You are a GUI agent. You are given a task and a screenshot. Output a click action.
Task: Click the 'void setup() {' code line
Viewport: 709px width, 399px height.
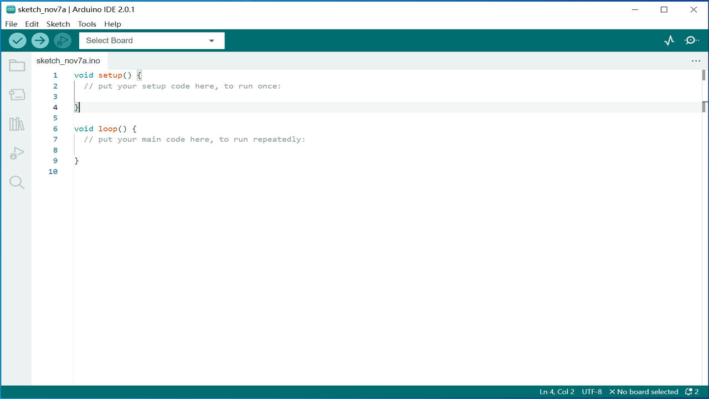point(108,75)
